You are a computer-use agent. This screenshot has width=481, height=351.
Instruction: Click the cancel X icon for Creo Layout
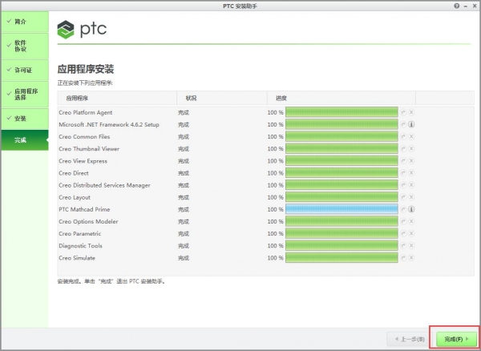[x=411, y=197]
